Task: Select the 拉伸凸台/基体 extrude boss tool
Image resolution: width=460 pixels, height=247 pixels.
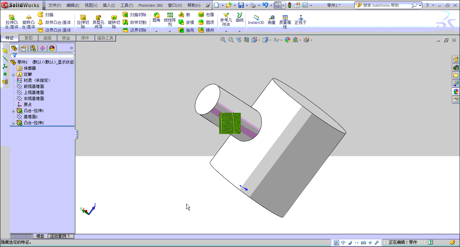Action: [12, 22]
